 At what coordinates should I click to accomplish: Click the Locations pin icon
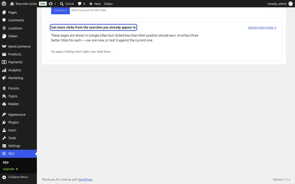(4, 28)
